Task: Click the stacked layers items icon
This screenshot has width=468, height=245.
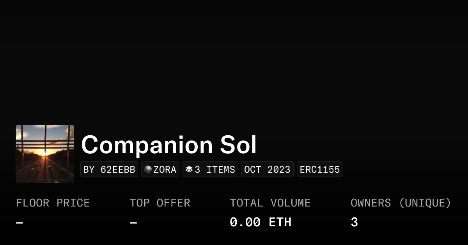Action: tap(189, 170)
